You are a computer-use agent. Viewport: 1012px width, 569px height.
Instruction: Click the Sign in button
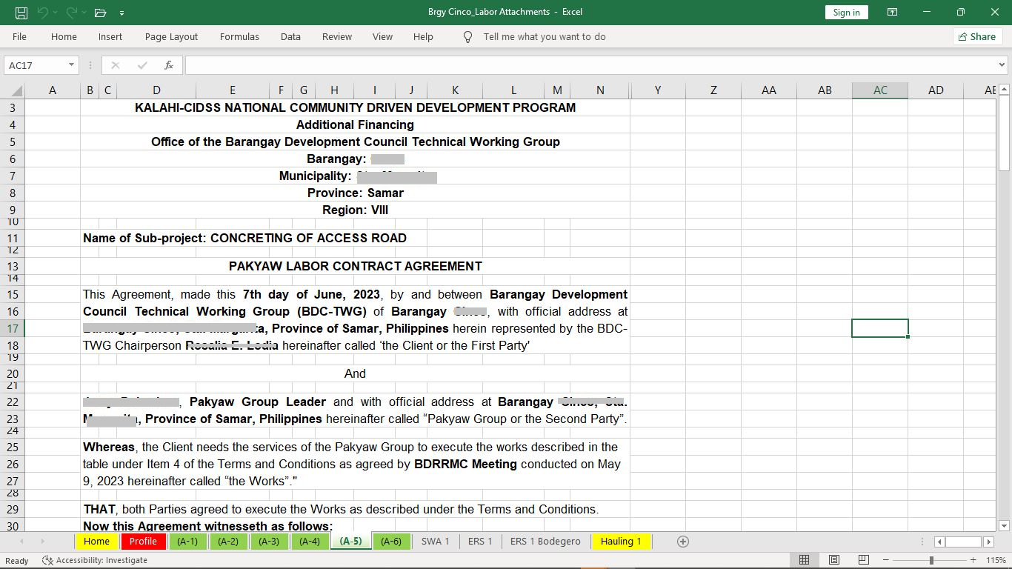[x=846, y=12]
